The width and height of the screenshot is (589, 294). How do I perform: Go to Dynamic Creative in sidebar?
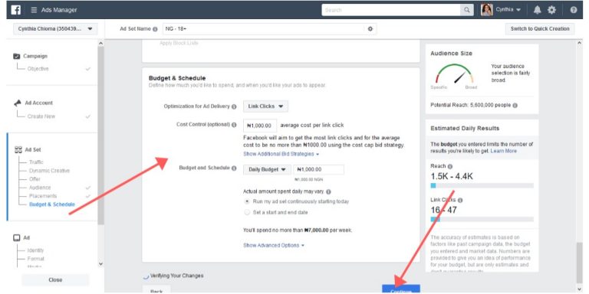(50, 171)
